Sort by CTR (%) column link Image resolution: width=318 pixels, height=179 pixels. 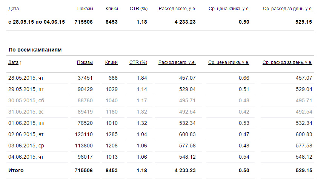click(138, 62)
